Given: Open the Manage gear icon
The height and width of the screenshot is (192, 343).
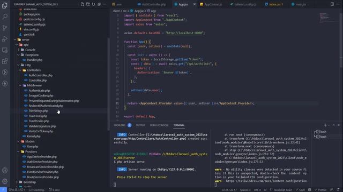Looking at the screenshot, I should [x=5, y=181].
